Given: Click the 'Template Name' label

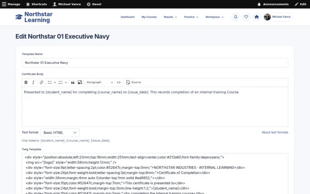Looking at the screenshot, I should (x=32, y=54).
